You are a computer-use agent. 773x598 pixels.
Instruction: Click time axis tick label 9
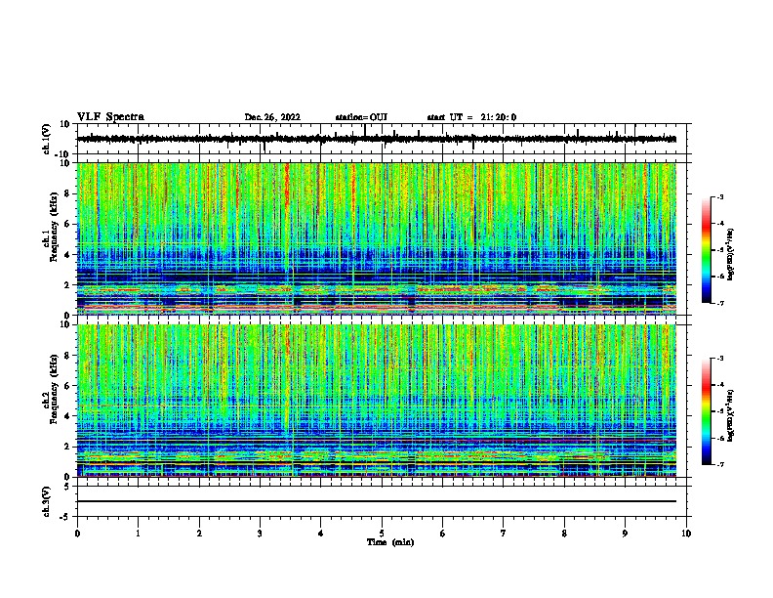point(625,534)
